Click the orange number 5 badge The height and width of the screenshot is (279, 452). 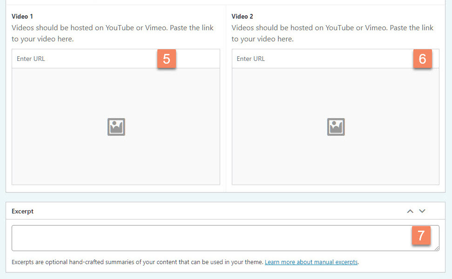167,59
